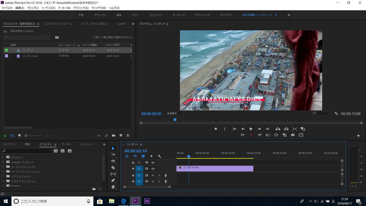Show more workspaces overflow chevron
366x206 pixels.
click(289, 15)
